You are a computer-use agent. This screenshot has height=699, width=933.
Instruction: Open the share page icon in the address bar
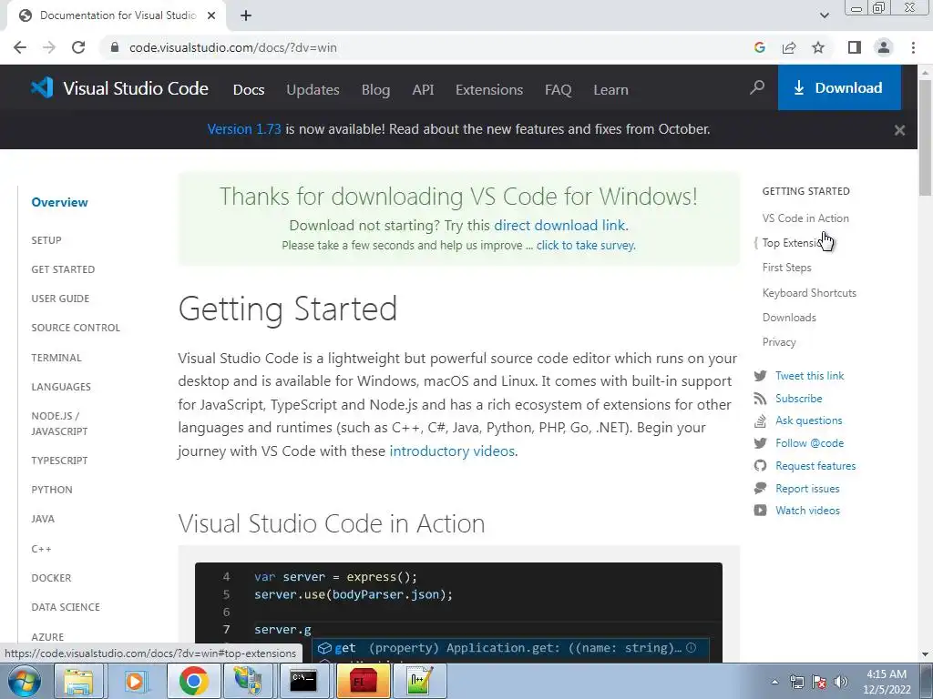click(789, 47)
